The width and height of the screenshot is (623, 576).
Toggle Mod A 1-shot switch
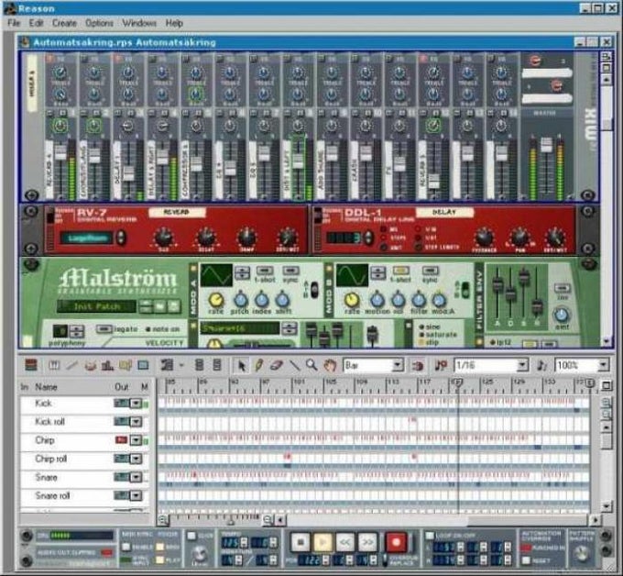coord(265,271)
